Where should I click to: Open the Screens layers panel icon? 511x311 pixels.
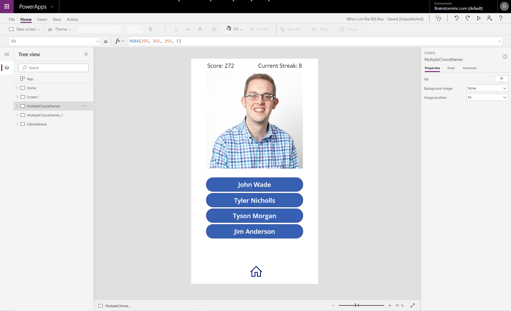7,68
